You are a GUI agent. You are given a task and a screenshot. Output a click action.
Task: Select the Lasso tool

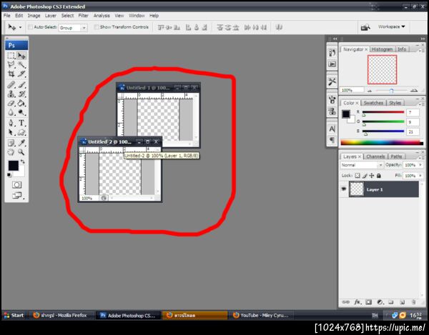(11, 65)
